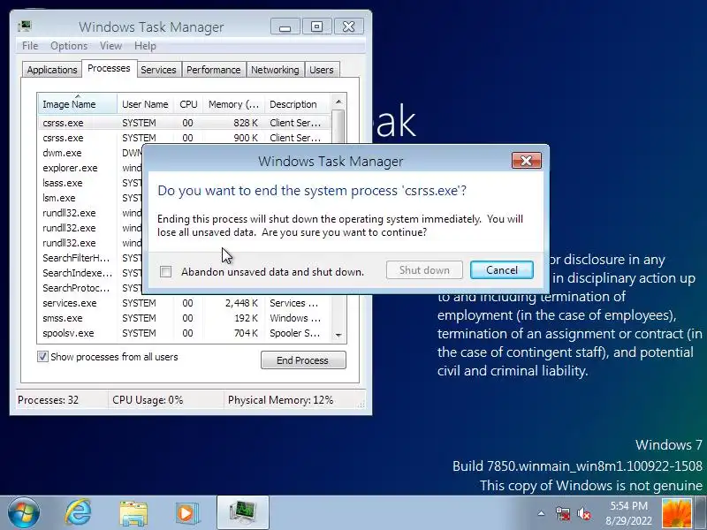Sort by Memory column header

coord(233,104)
